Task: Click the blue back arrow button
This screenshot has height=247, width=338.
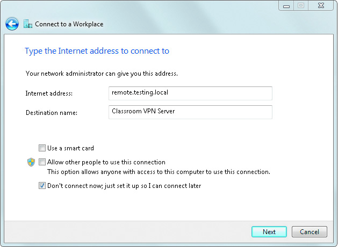Action: coord(12,24)
